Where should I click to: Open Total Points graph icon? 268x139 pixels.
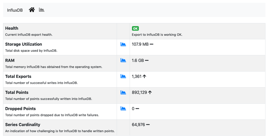click(x=123, y=92)
